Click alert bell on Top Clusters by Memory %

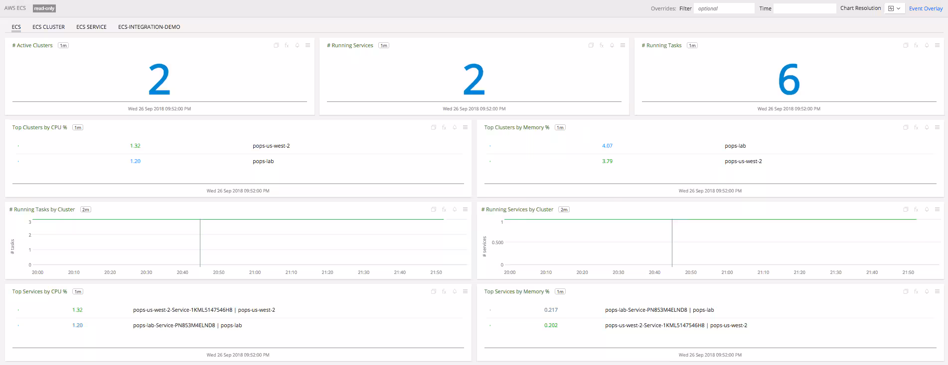927,127
